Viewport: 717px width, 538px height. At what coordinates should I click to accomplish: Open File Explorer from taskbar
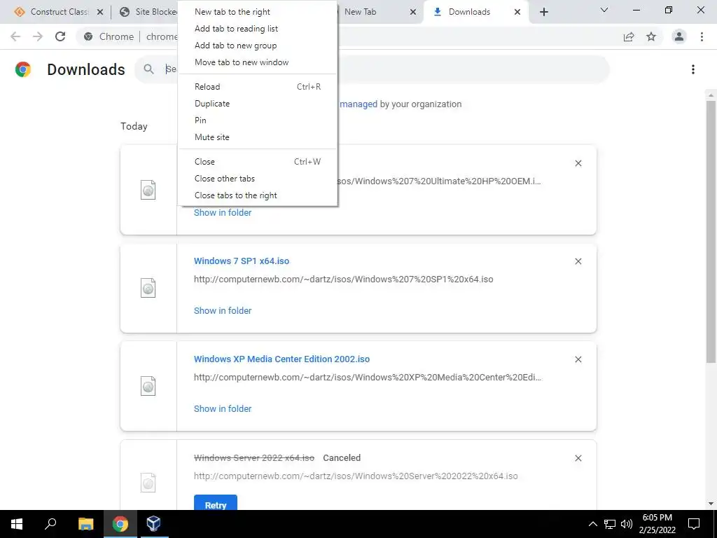[85, 524]
